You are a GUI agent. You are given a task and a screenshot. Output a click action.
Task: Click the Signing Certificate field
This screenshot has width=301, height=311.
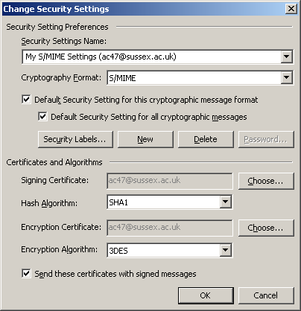[x=170, y=181]
